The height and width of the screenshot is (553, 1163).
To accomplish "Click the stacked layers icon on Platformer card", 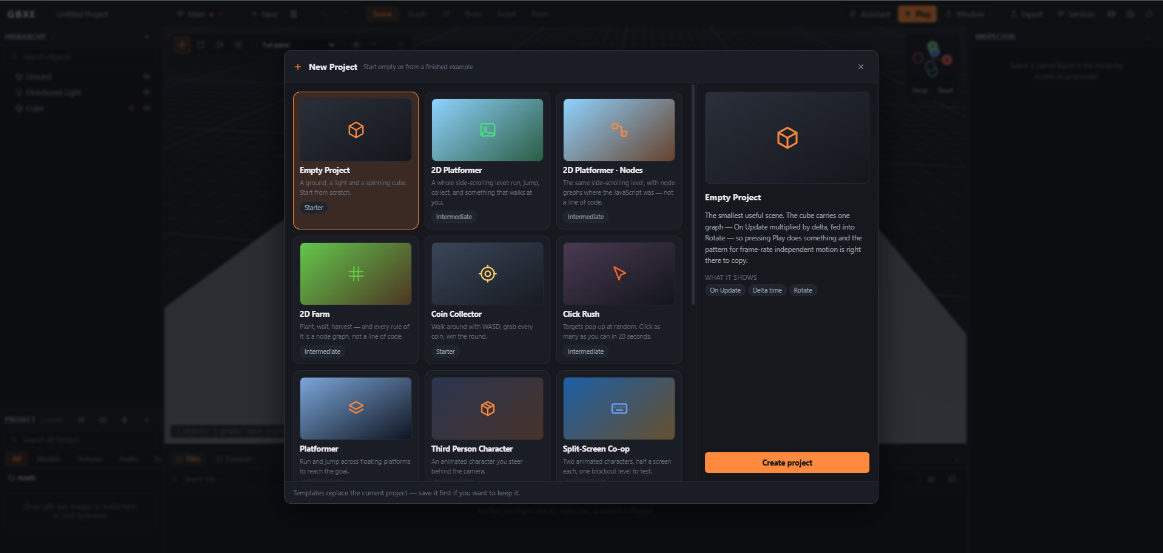I will pyautogui.click(x=356, y=408).
